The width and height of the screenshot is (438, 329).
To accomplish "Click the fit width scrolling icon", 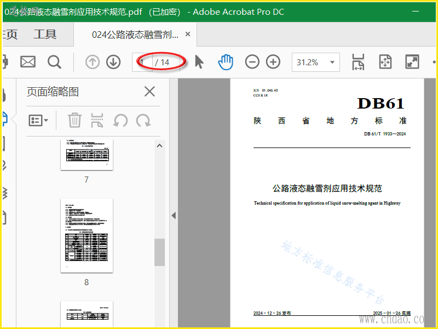I will (358, 62).
